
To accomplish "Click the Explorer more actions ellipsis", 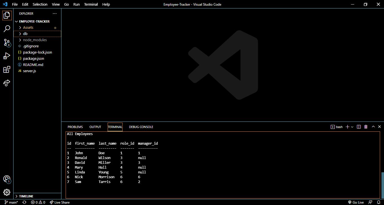I will [x=55, y=14].
